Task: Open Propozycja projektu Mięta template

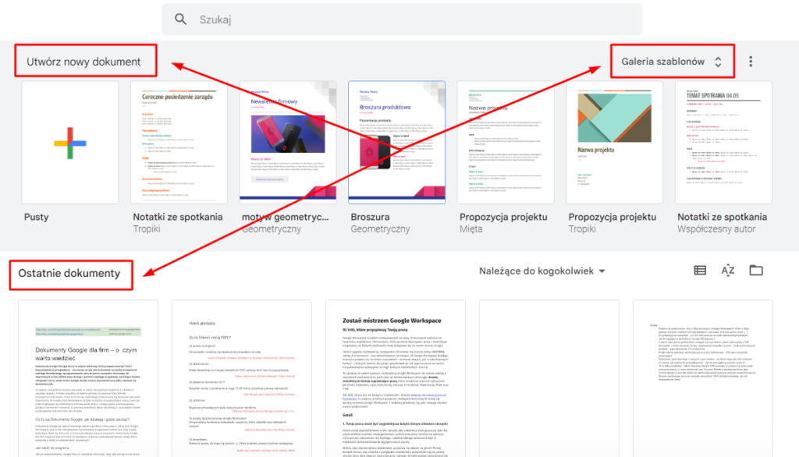Action: [x=506, y=143]
